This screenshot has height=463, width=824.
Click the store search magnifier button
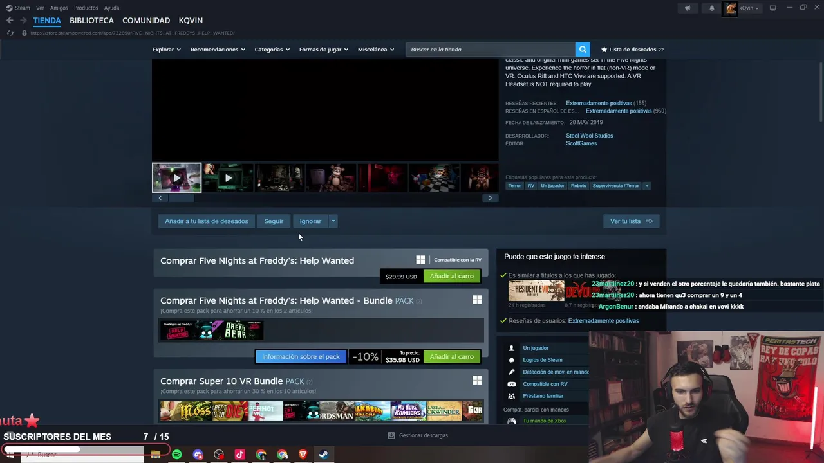point(583,50)
